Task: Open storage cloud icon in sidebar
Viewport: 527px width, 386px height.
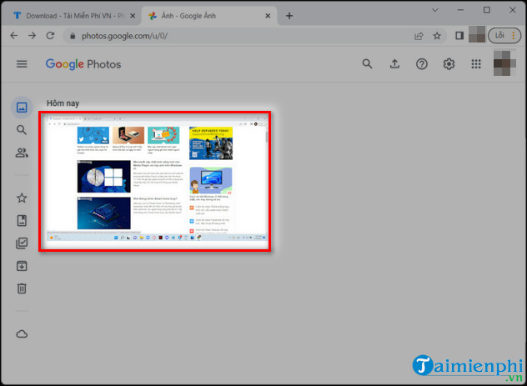Action: [22, 334]
